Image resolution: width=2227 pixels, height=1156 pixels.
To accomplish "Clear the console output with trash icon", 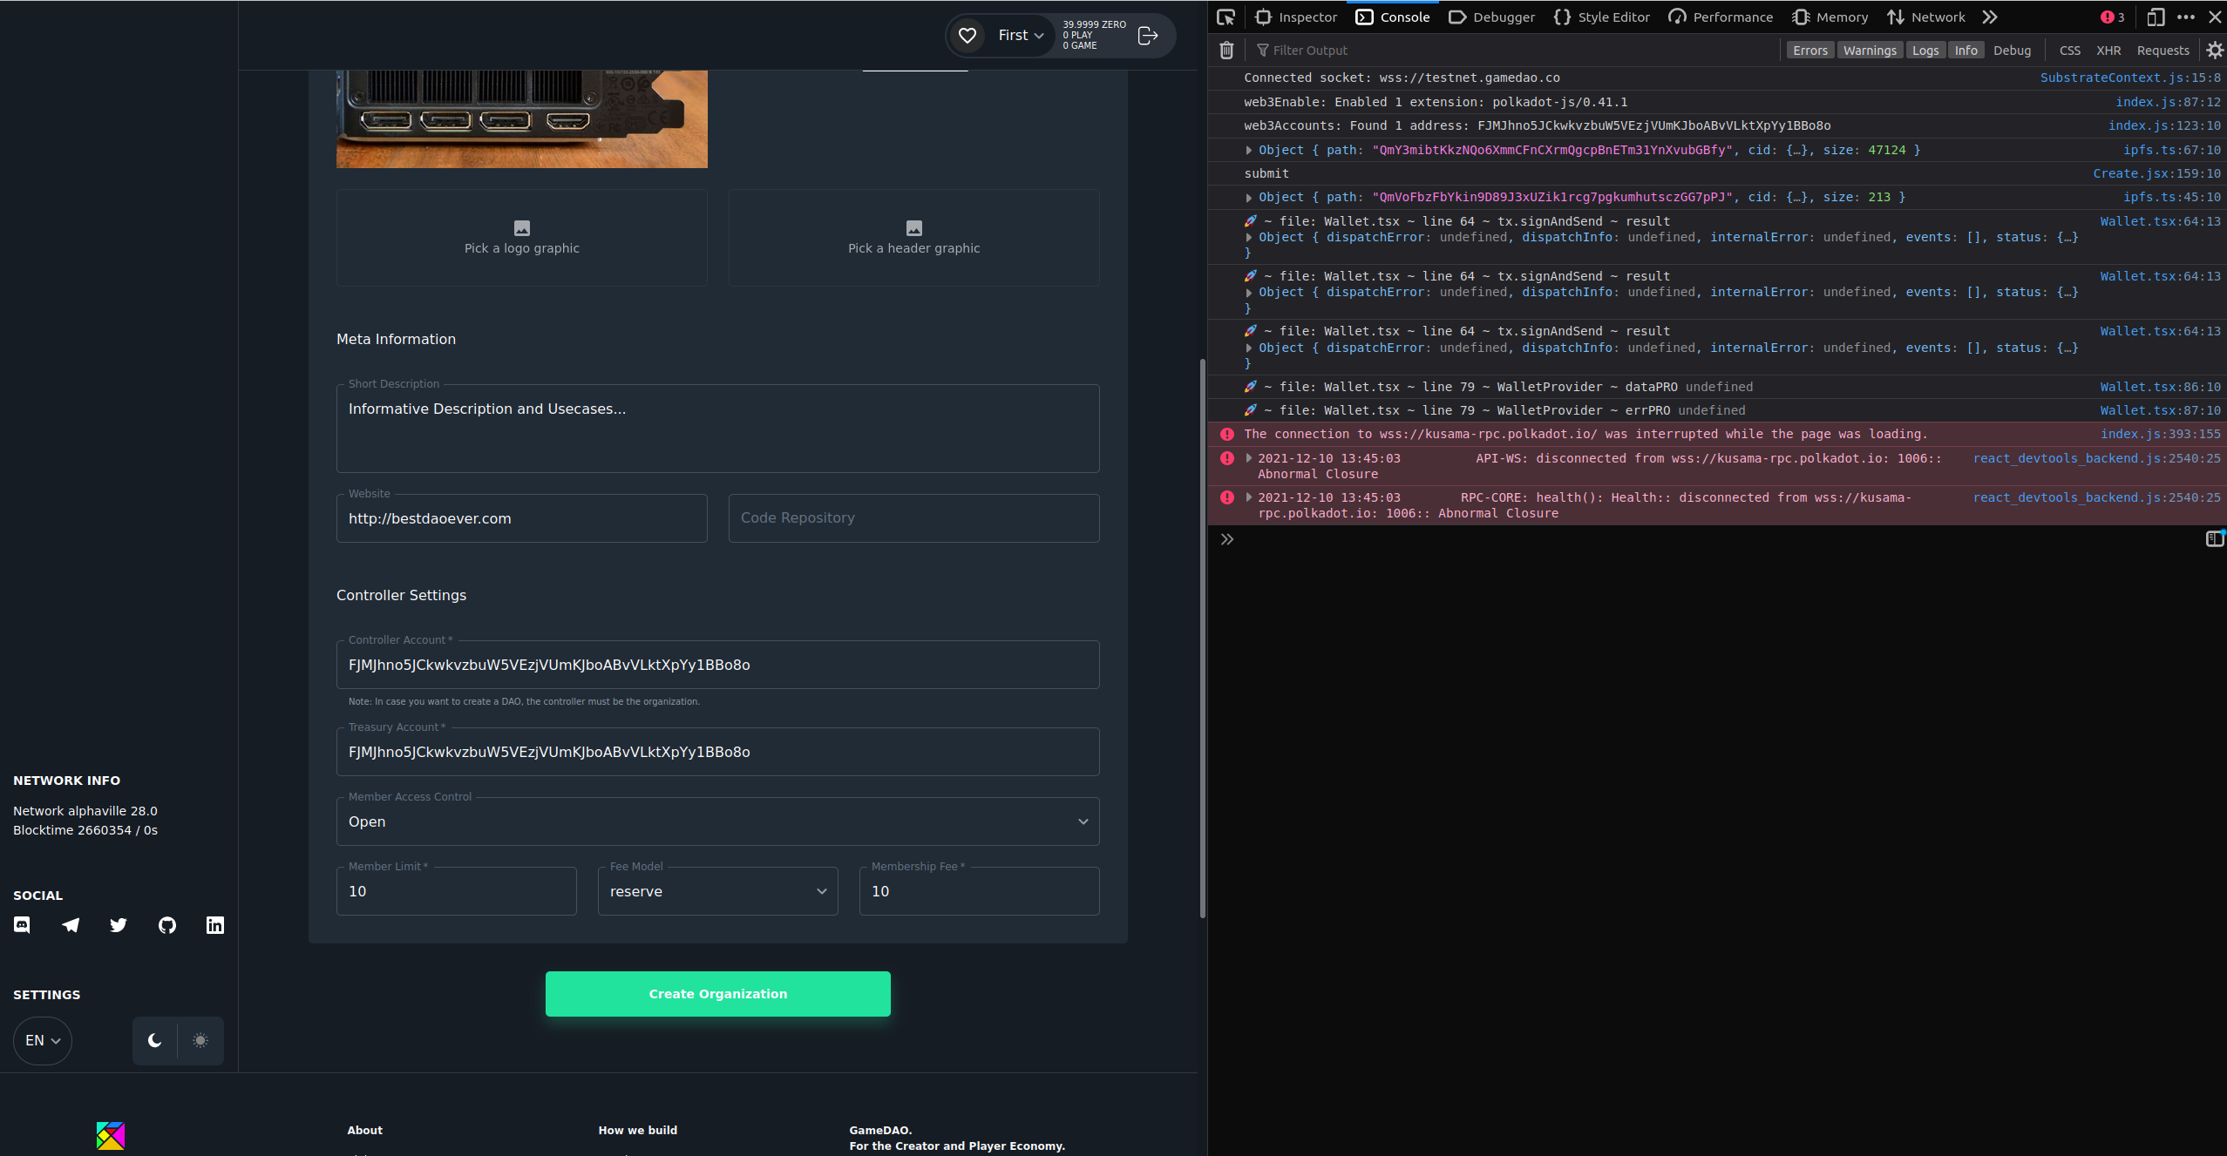I will point(1226,50).
